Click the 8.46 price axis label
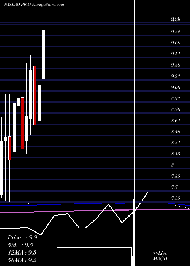 click(176, 131)
